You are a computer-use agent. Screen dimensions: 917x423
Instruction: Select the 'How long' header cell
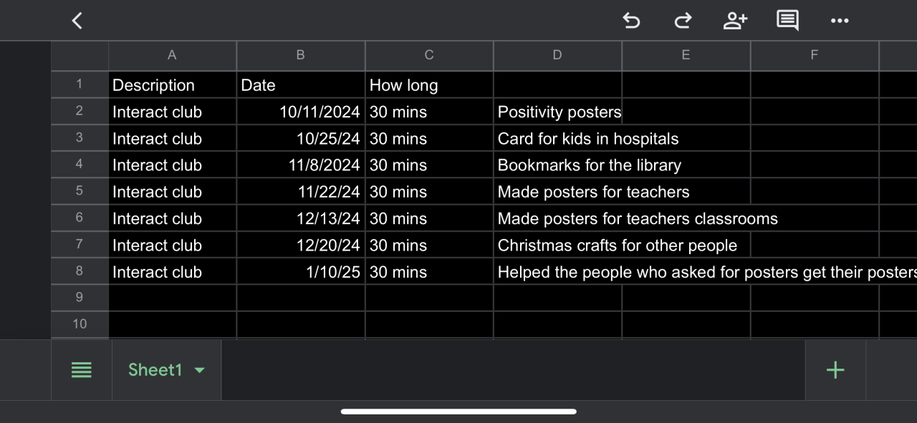(428, 85)
